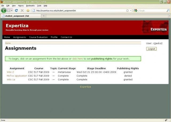
Task: Click the Expertiza footer link
Action: (x=85, y=87)
